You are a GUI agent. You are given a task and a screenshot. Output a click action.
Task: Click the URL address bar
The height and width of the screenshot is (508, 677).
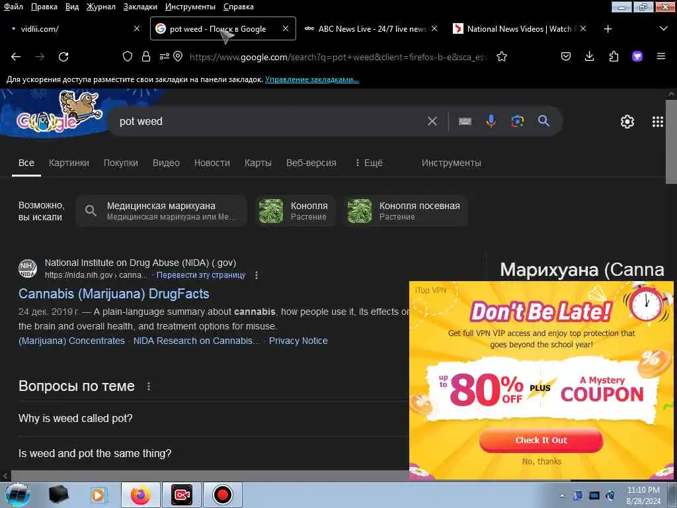(x=338, y=57)
